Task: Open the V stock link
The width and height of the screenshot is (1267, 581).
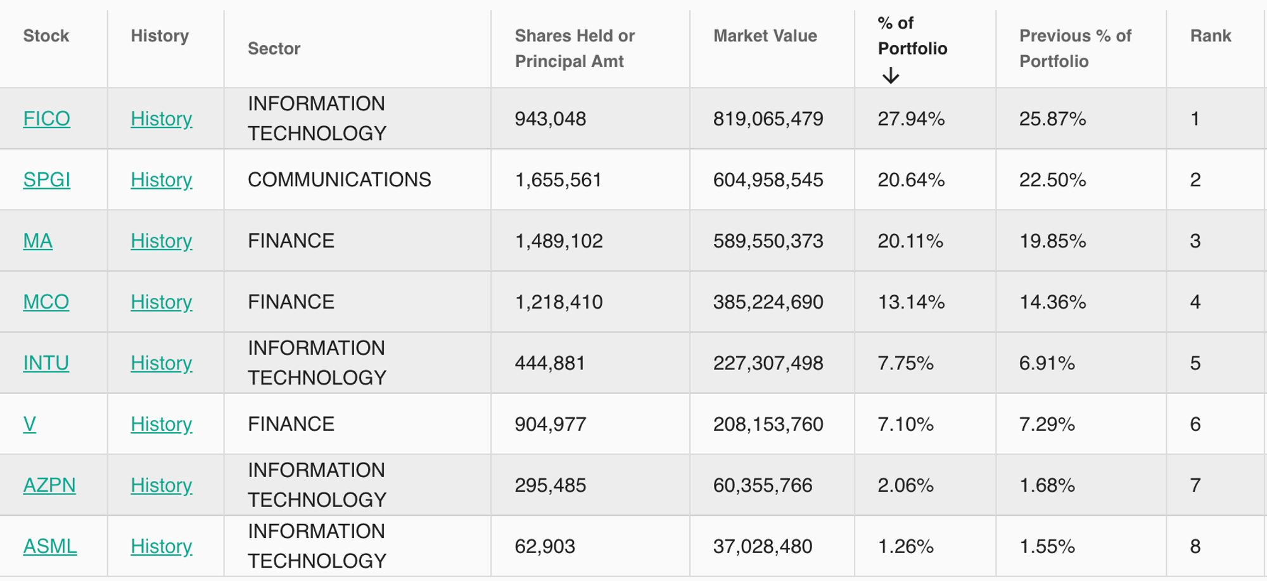Action: 29,424
